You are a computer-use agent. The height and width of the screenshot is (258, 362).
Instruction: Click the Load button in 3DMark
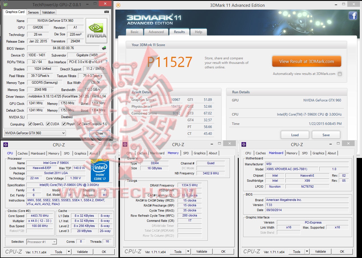(295, 135)
